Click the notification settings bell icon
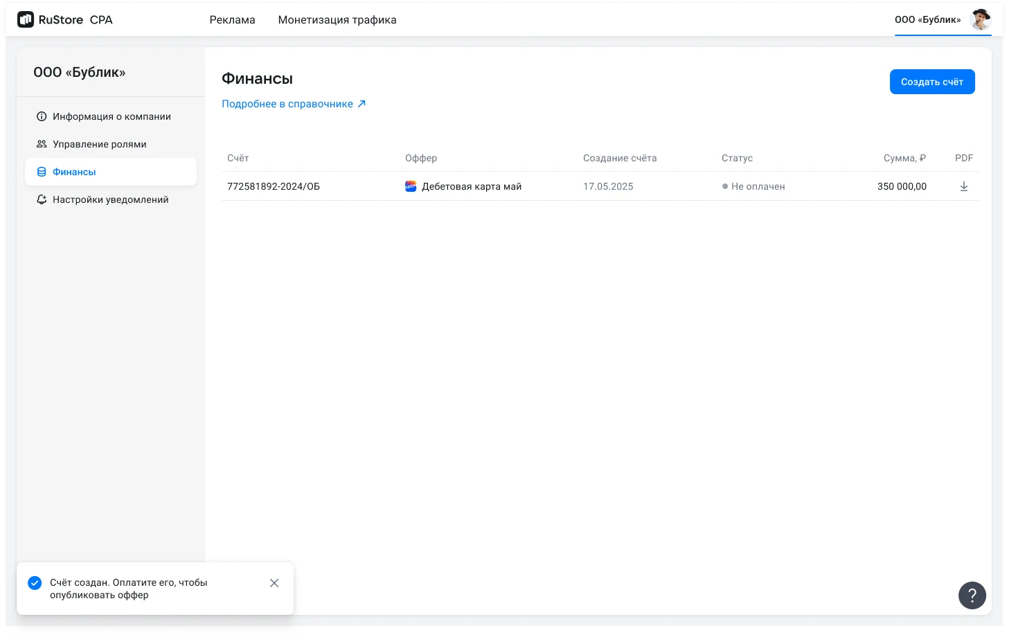 coord(42,199)
